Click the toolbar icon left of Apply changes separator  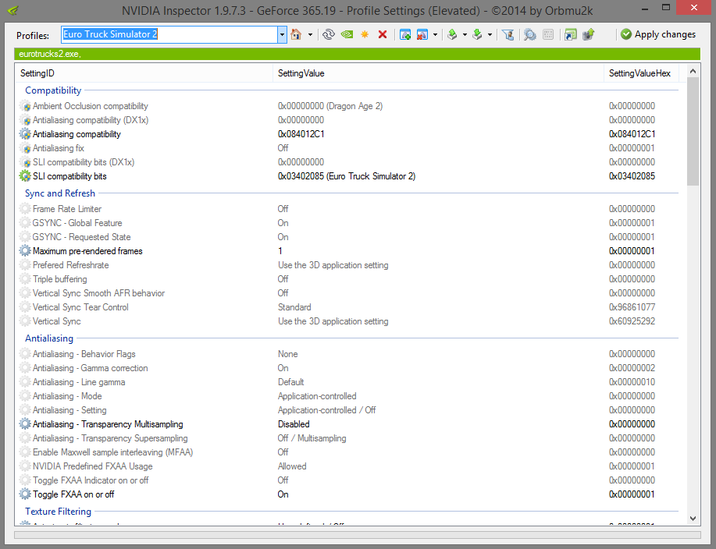589,34
